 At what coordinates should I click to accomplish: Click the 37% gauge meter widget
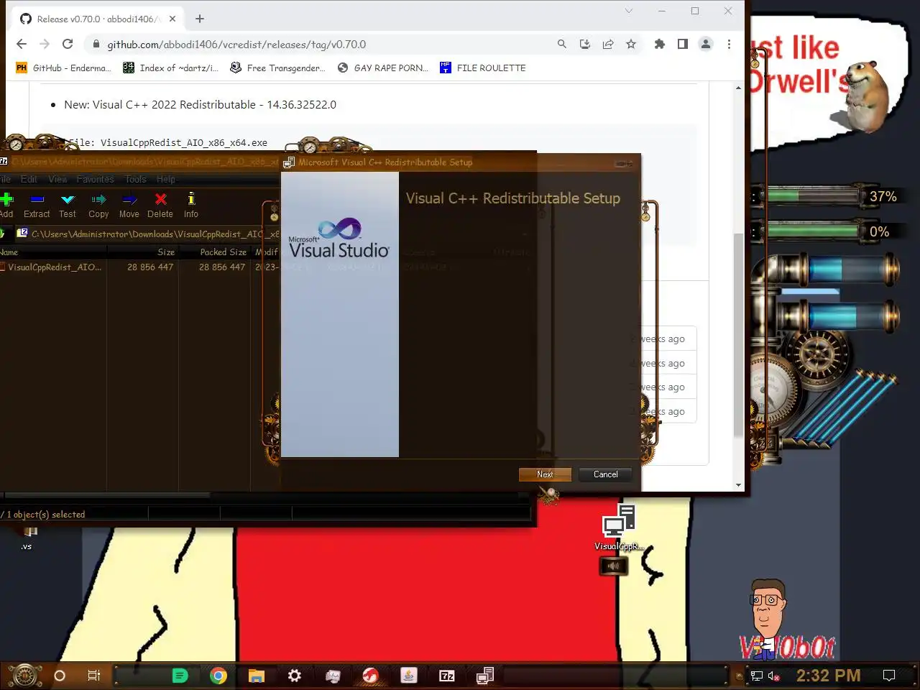[827, 195]
